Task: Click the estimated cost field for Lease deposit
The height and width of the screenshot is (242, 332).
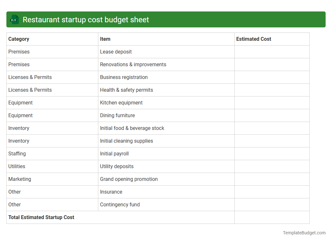Action: (272, 52)
